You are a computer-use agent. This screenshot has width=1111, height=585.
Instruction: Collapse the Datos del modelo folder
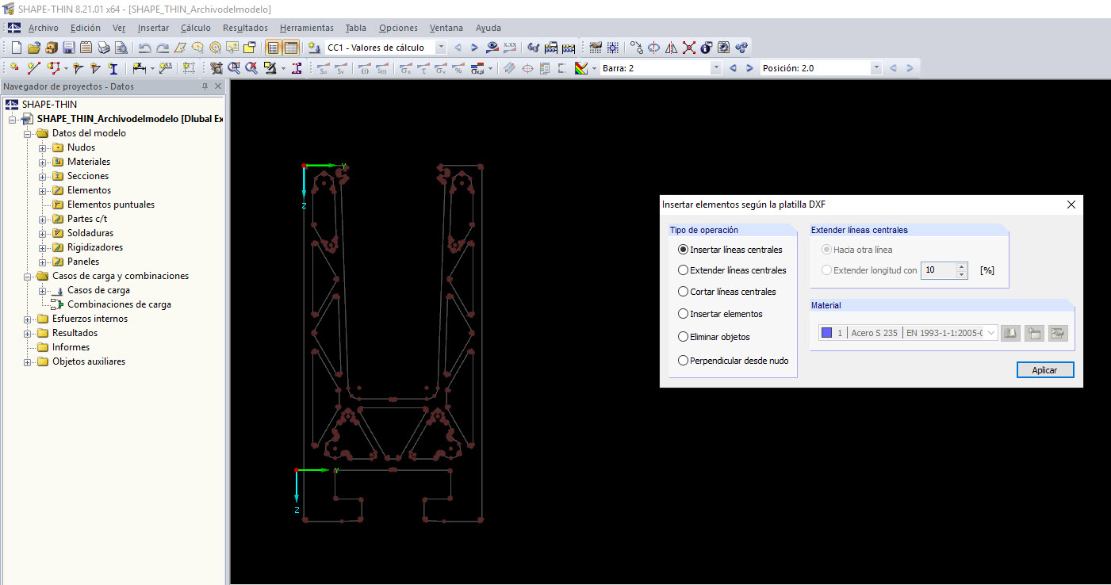click(28, 133)
